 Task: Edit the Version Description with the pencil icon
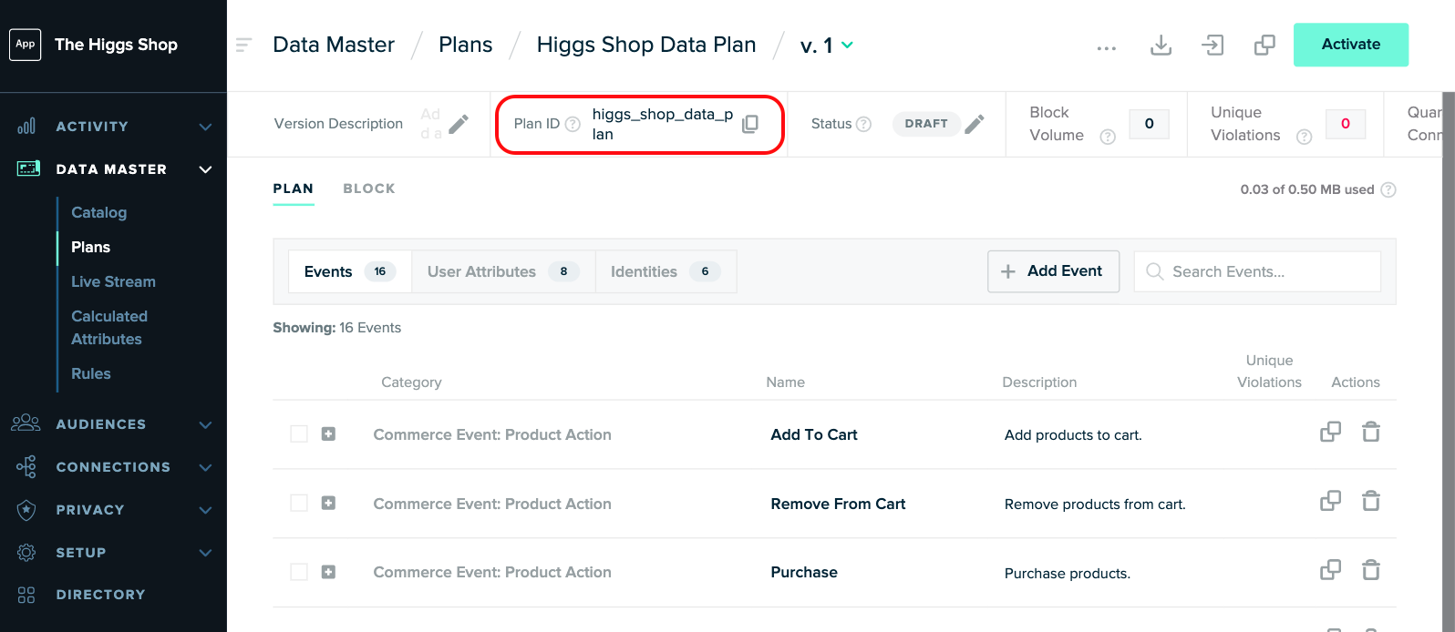(x=459, y=124)
